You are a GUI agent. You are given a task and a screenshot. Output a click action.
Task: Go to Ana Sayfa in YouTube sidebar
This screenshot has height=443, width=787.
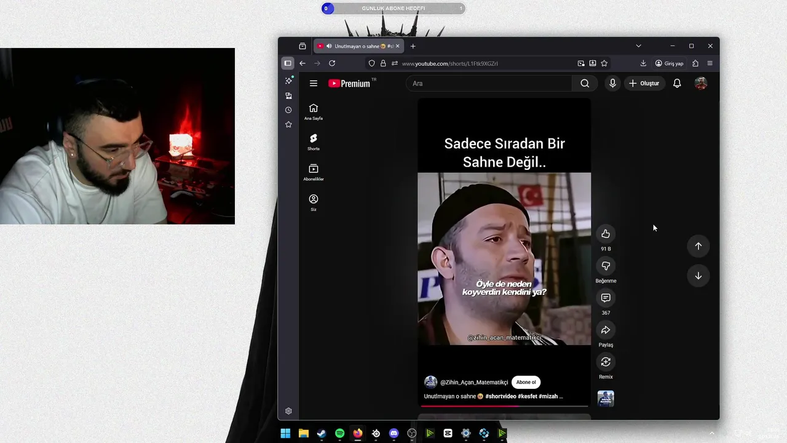tap(314, 112)
